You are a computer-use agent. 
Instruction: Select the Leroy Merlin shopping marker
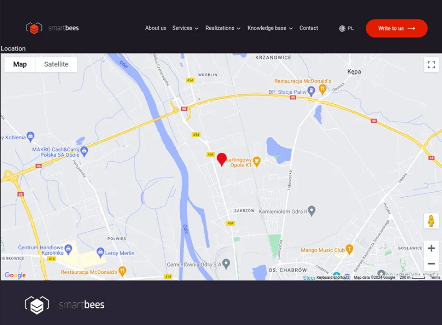coord(101,252)
